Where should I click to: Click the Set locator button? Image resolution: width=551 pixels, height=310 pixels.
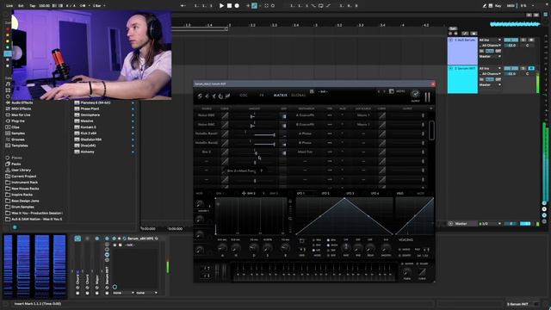[453, 28]
